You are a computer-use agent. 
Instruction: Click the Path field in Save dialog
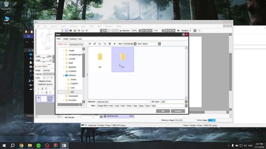(125, 39)
